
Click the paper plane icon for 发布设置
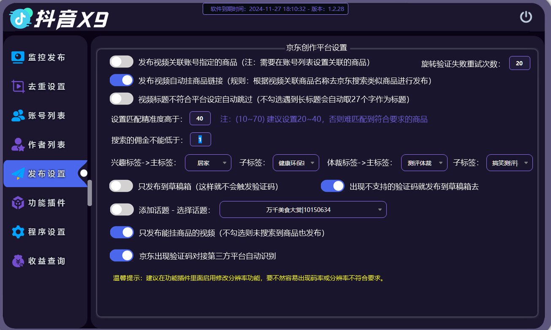click(18, 174)
